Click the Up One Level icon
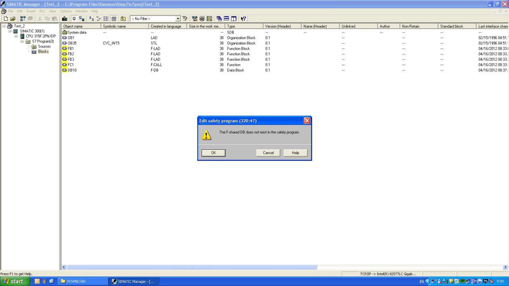 [x=123, y=19]
